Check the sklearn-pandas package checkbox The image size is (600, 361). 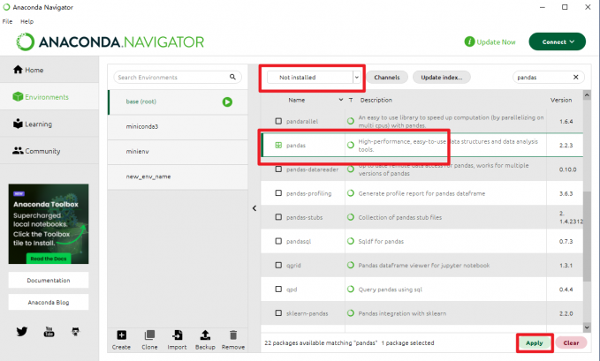278,312
